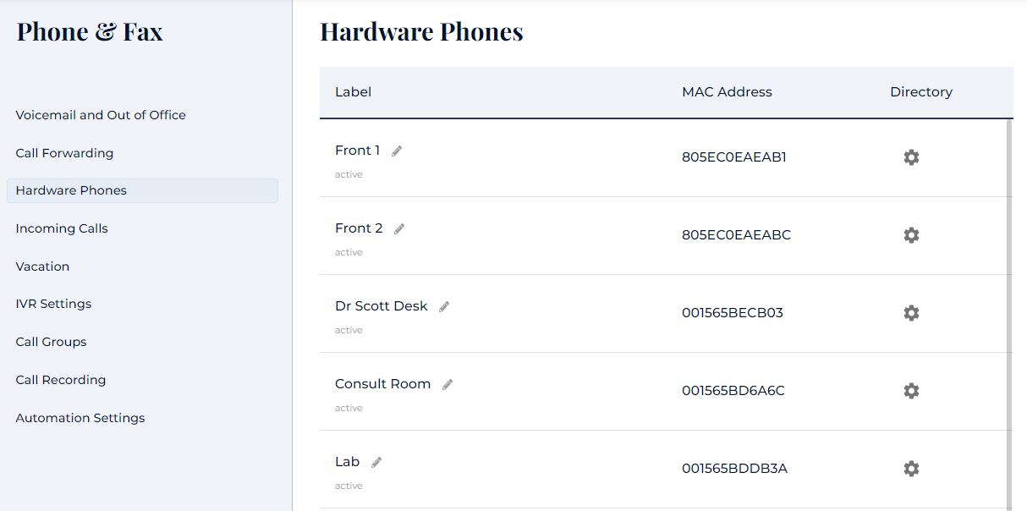This screenshot has height=511, width=1027.
Task: Open directory settings gear for Front 1
Action: (x=911, y=157)
